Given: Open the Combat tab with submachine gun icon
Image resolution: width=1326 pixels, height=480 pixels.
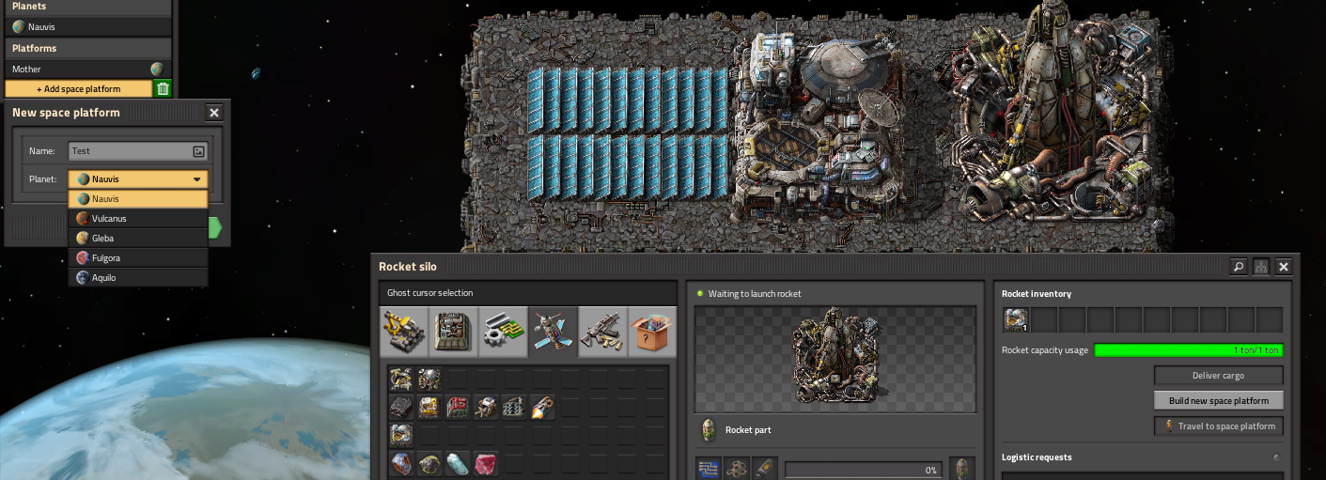Looking at the screenshot, I should click(603, 333).
